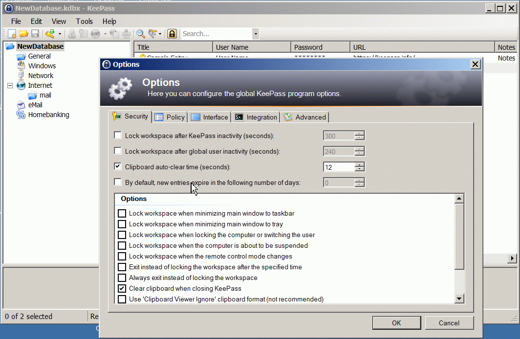
Task: Check lock when minimizing to taskbar
Action: point(122,214)
